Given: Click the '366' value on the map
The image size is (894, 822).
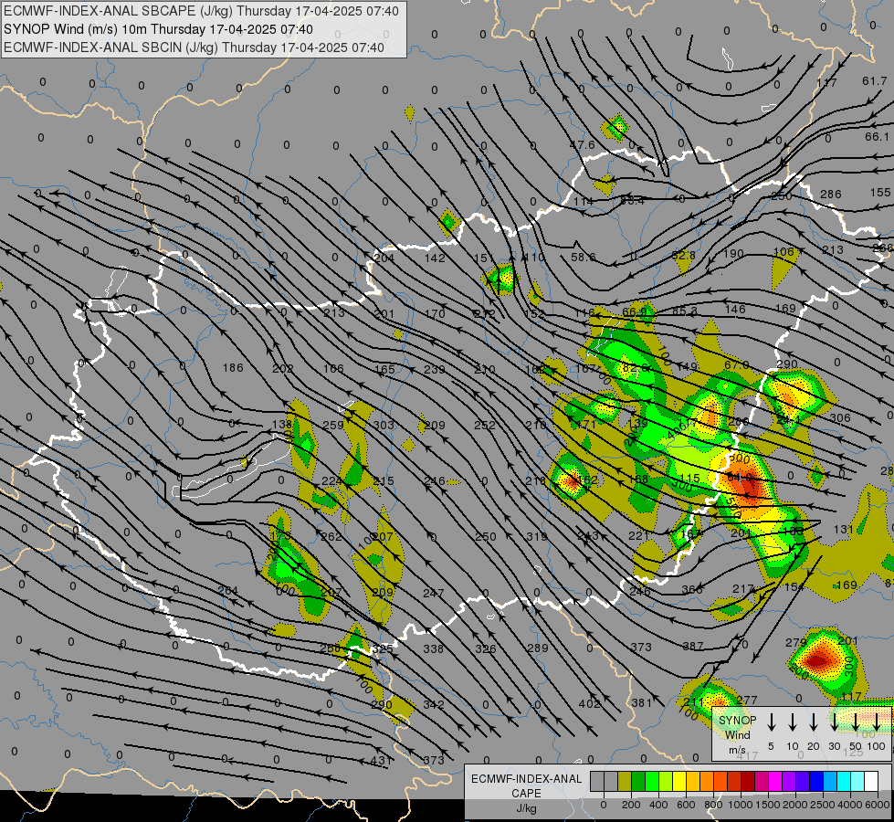Looking at the screenshot, I should (x=692, y=590).
